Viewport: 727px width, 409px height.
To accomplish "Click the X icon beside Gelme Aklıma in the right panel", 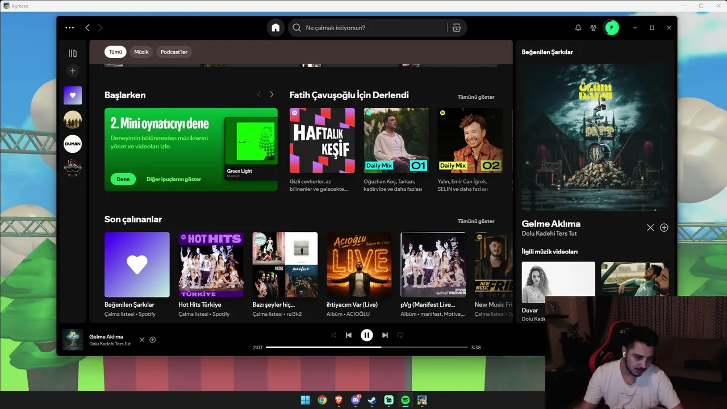I will click(650, 228).
